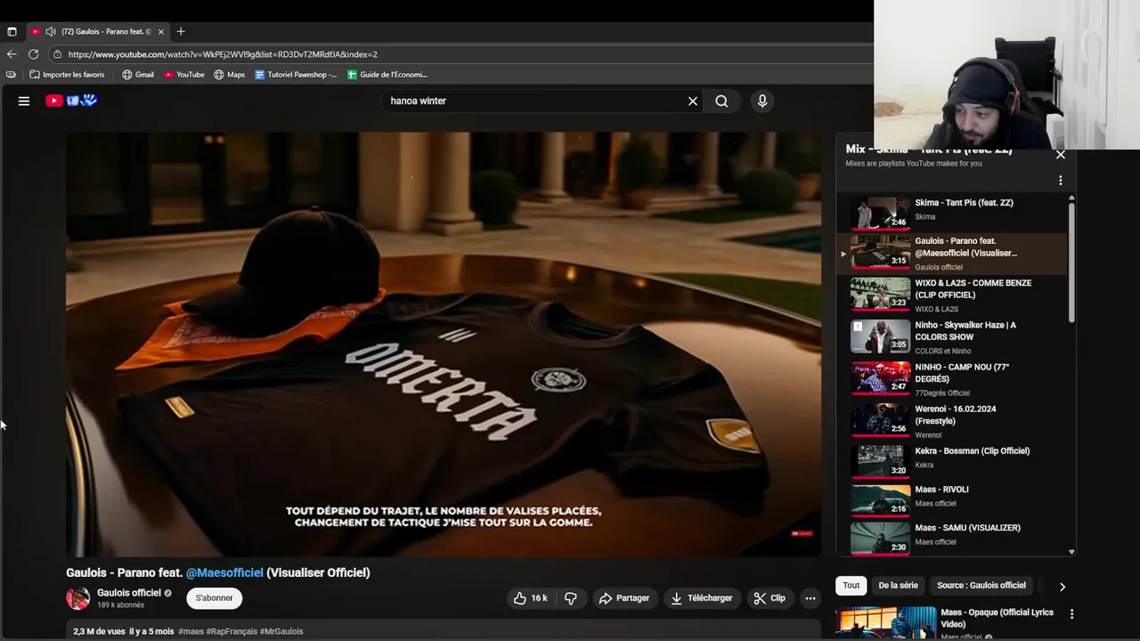Show more filter chips with right chevron

point(1062,587)
